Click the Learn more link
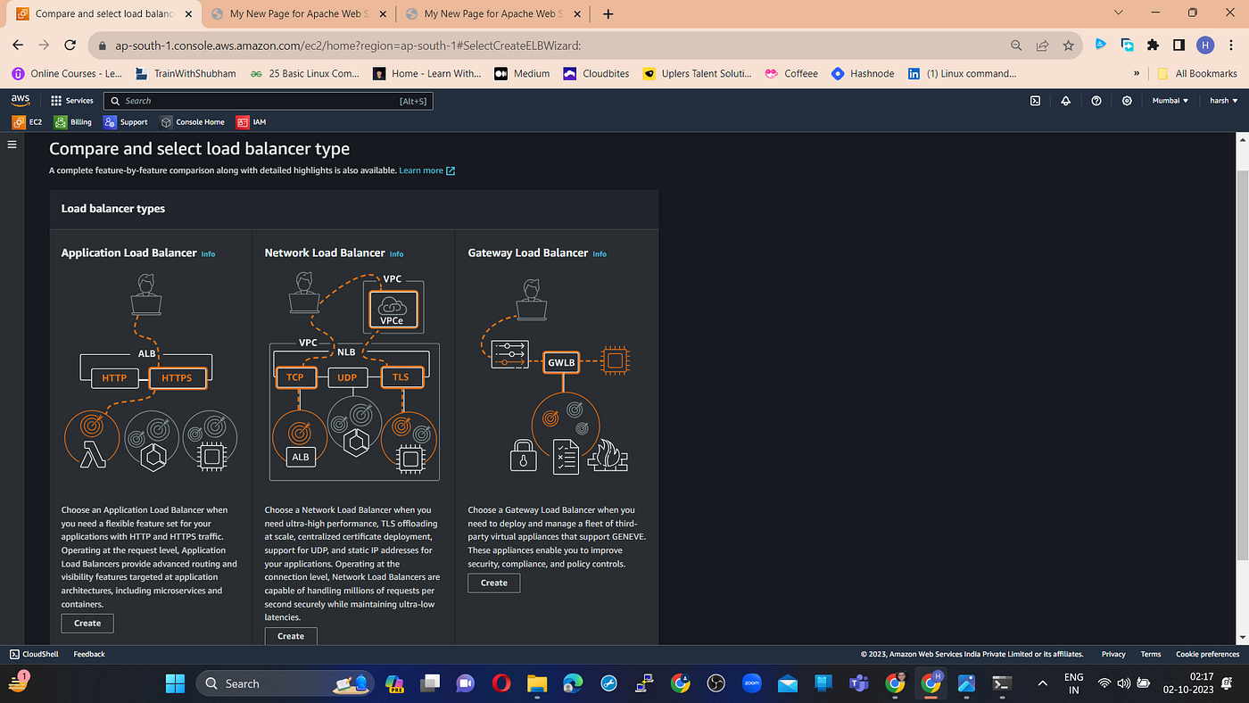 coord(421,170)
